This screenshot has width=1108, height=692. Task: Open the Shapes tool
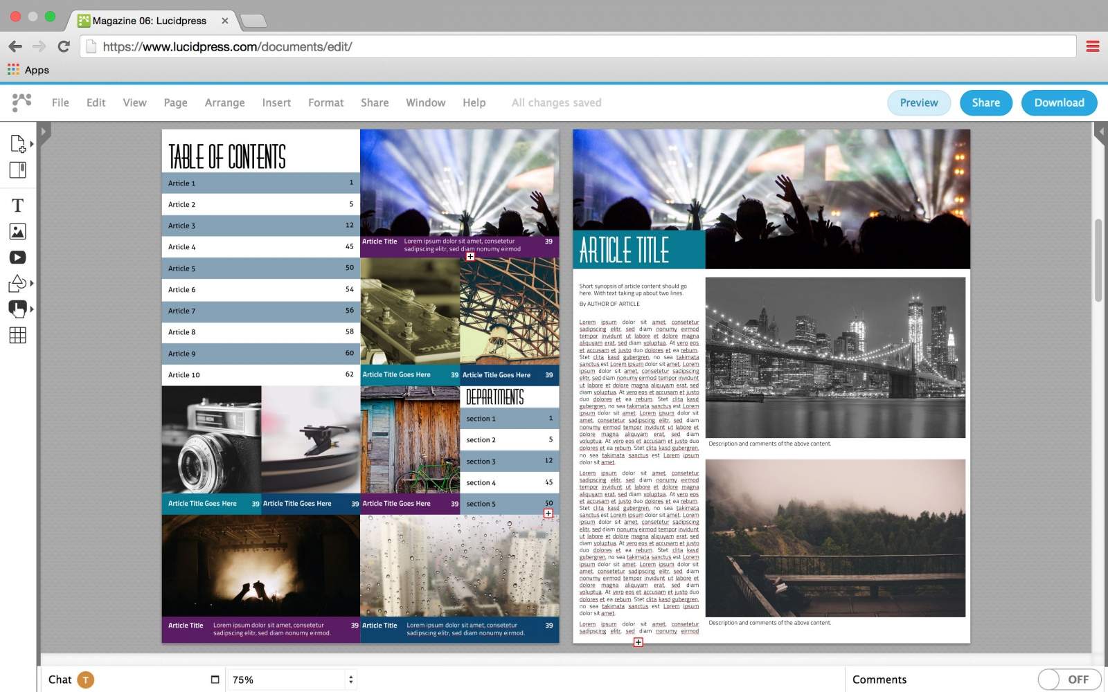(18, 283)
